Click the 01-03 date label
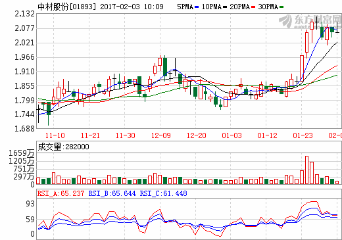The height and width of the screenshot is (240, 342). point(232,135)
